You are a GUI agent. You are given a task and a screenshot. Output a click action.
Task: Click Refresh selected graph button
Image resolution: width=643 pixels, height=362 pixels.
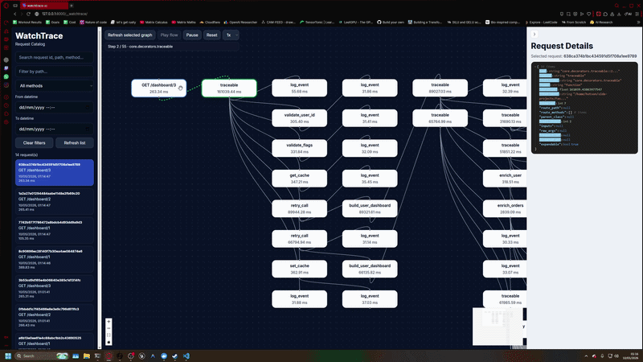coord(129,35)
